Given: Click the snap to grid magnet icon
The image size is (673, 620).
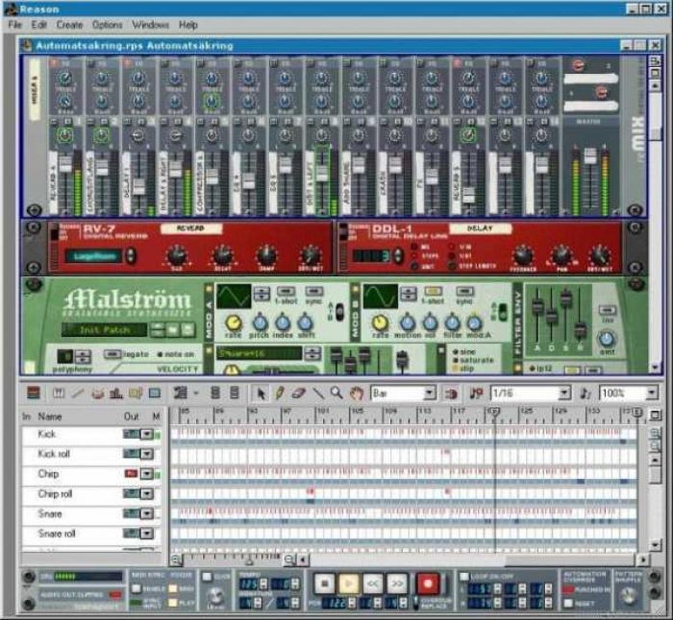Looking at the screenshot, I should pos(451,393).
